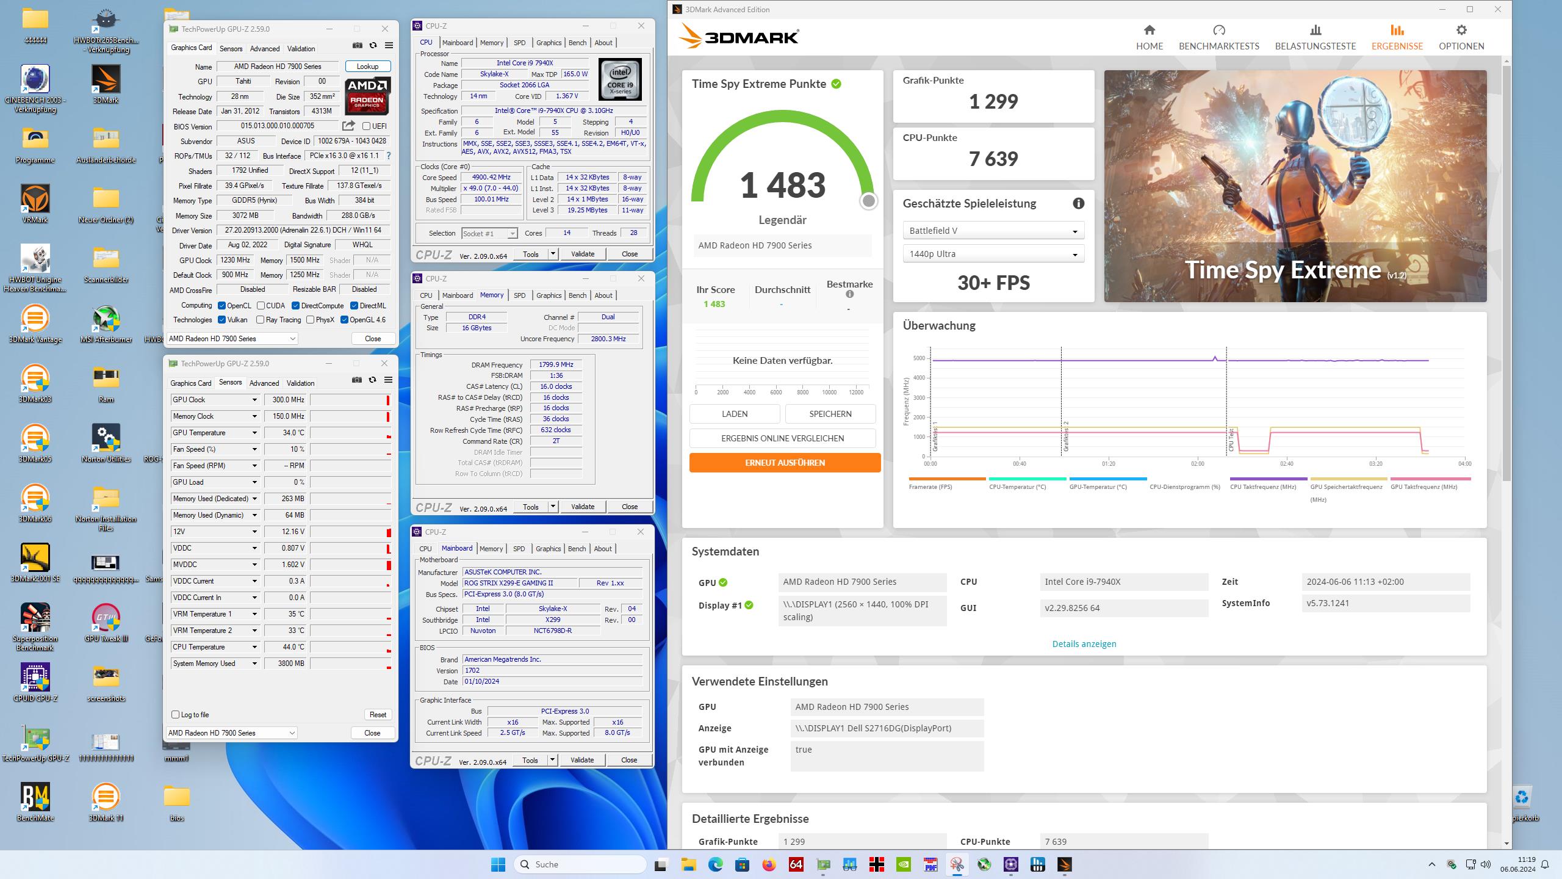Screen dimensions: 1562x879
Task: Toggle the DirectCompute checkbox
Action: click(x=295, y=306)
